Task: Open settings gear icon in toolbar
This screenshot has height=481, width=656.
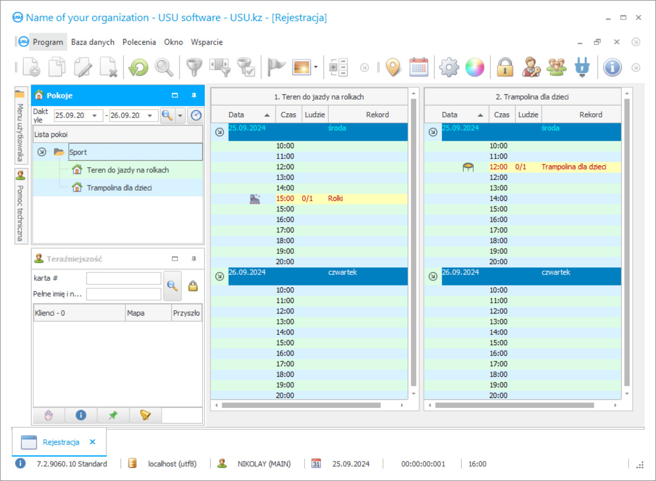Action: pos(449,67)
